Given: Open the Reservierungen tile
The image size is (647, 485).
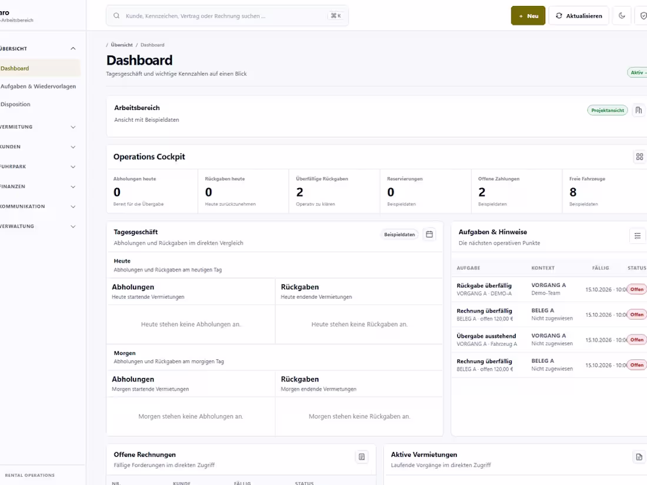Looking at the screenshot, I should [426, 191].
